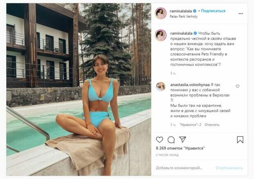
Task: Open three-dots more options menu
Action: tap(241, 14)
